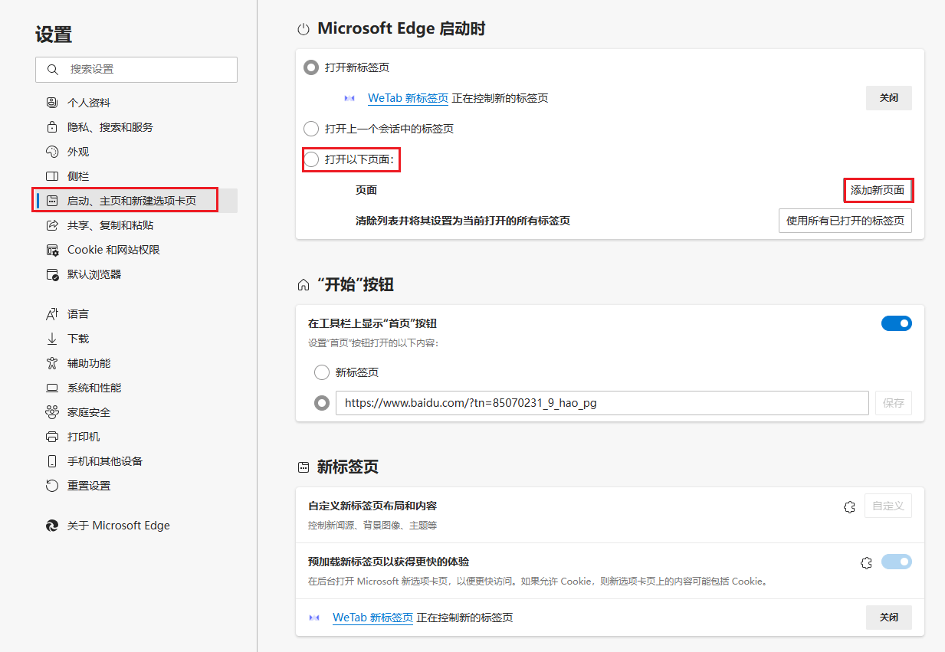Select 打开新标签页 startup option
The height and width of the screenshot is (652, 945).
(x=311, y=67)
